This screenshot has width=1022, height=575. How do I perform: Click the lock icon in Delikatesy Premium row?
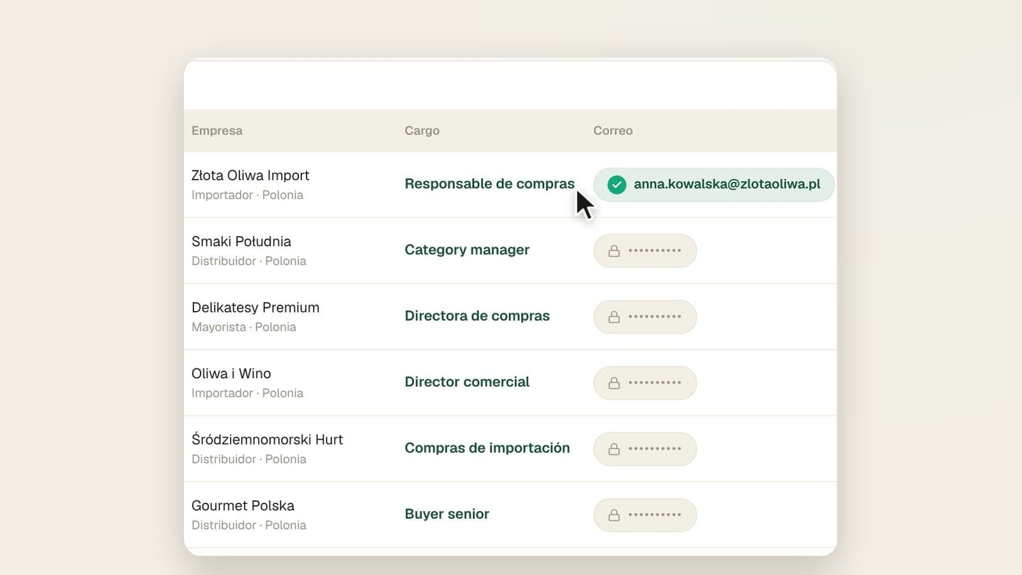click(614, 317)
